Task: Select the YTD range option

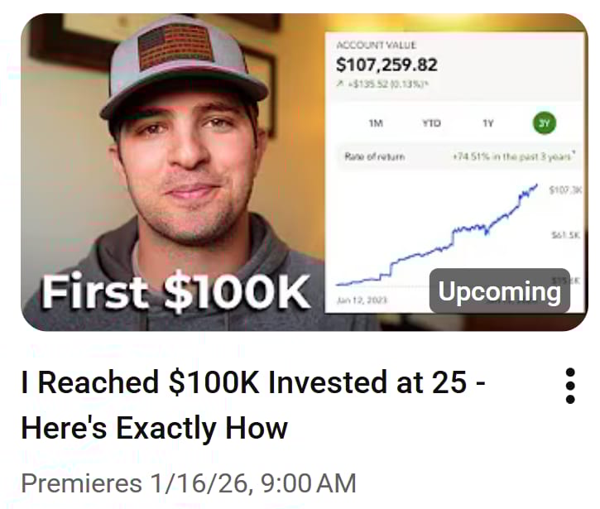Action: tap(431, 123)
